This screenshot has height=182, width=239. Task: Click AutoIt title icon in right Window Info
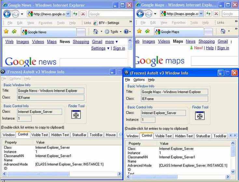(127, 73)
